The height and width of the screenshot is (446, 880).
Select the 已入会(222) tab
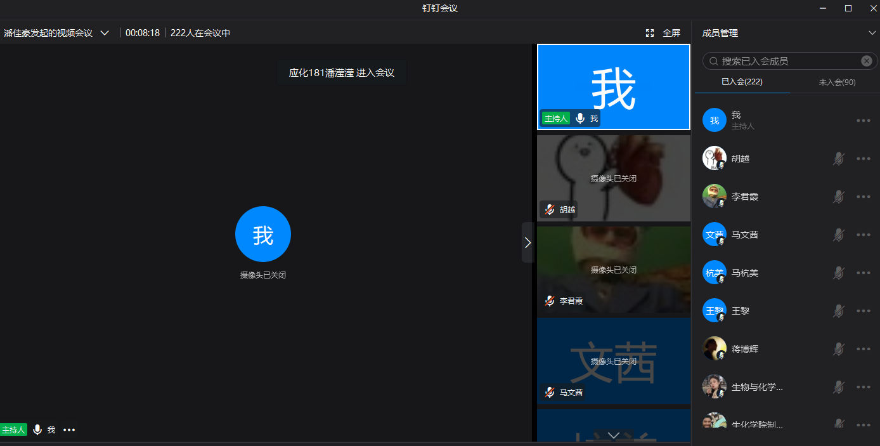click(x=742, y=82)
